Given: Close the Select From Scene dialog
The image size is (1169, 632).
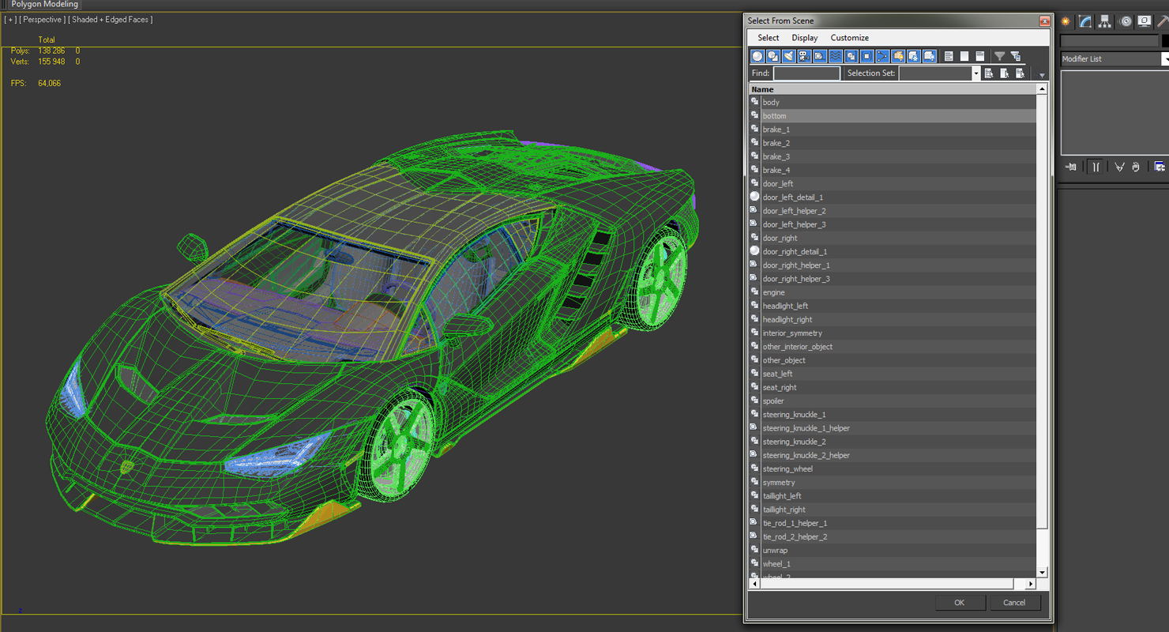Looking at the screenshot, I should 1044,21.
